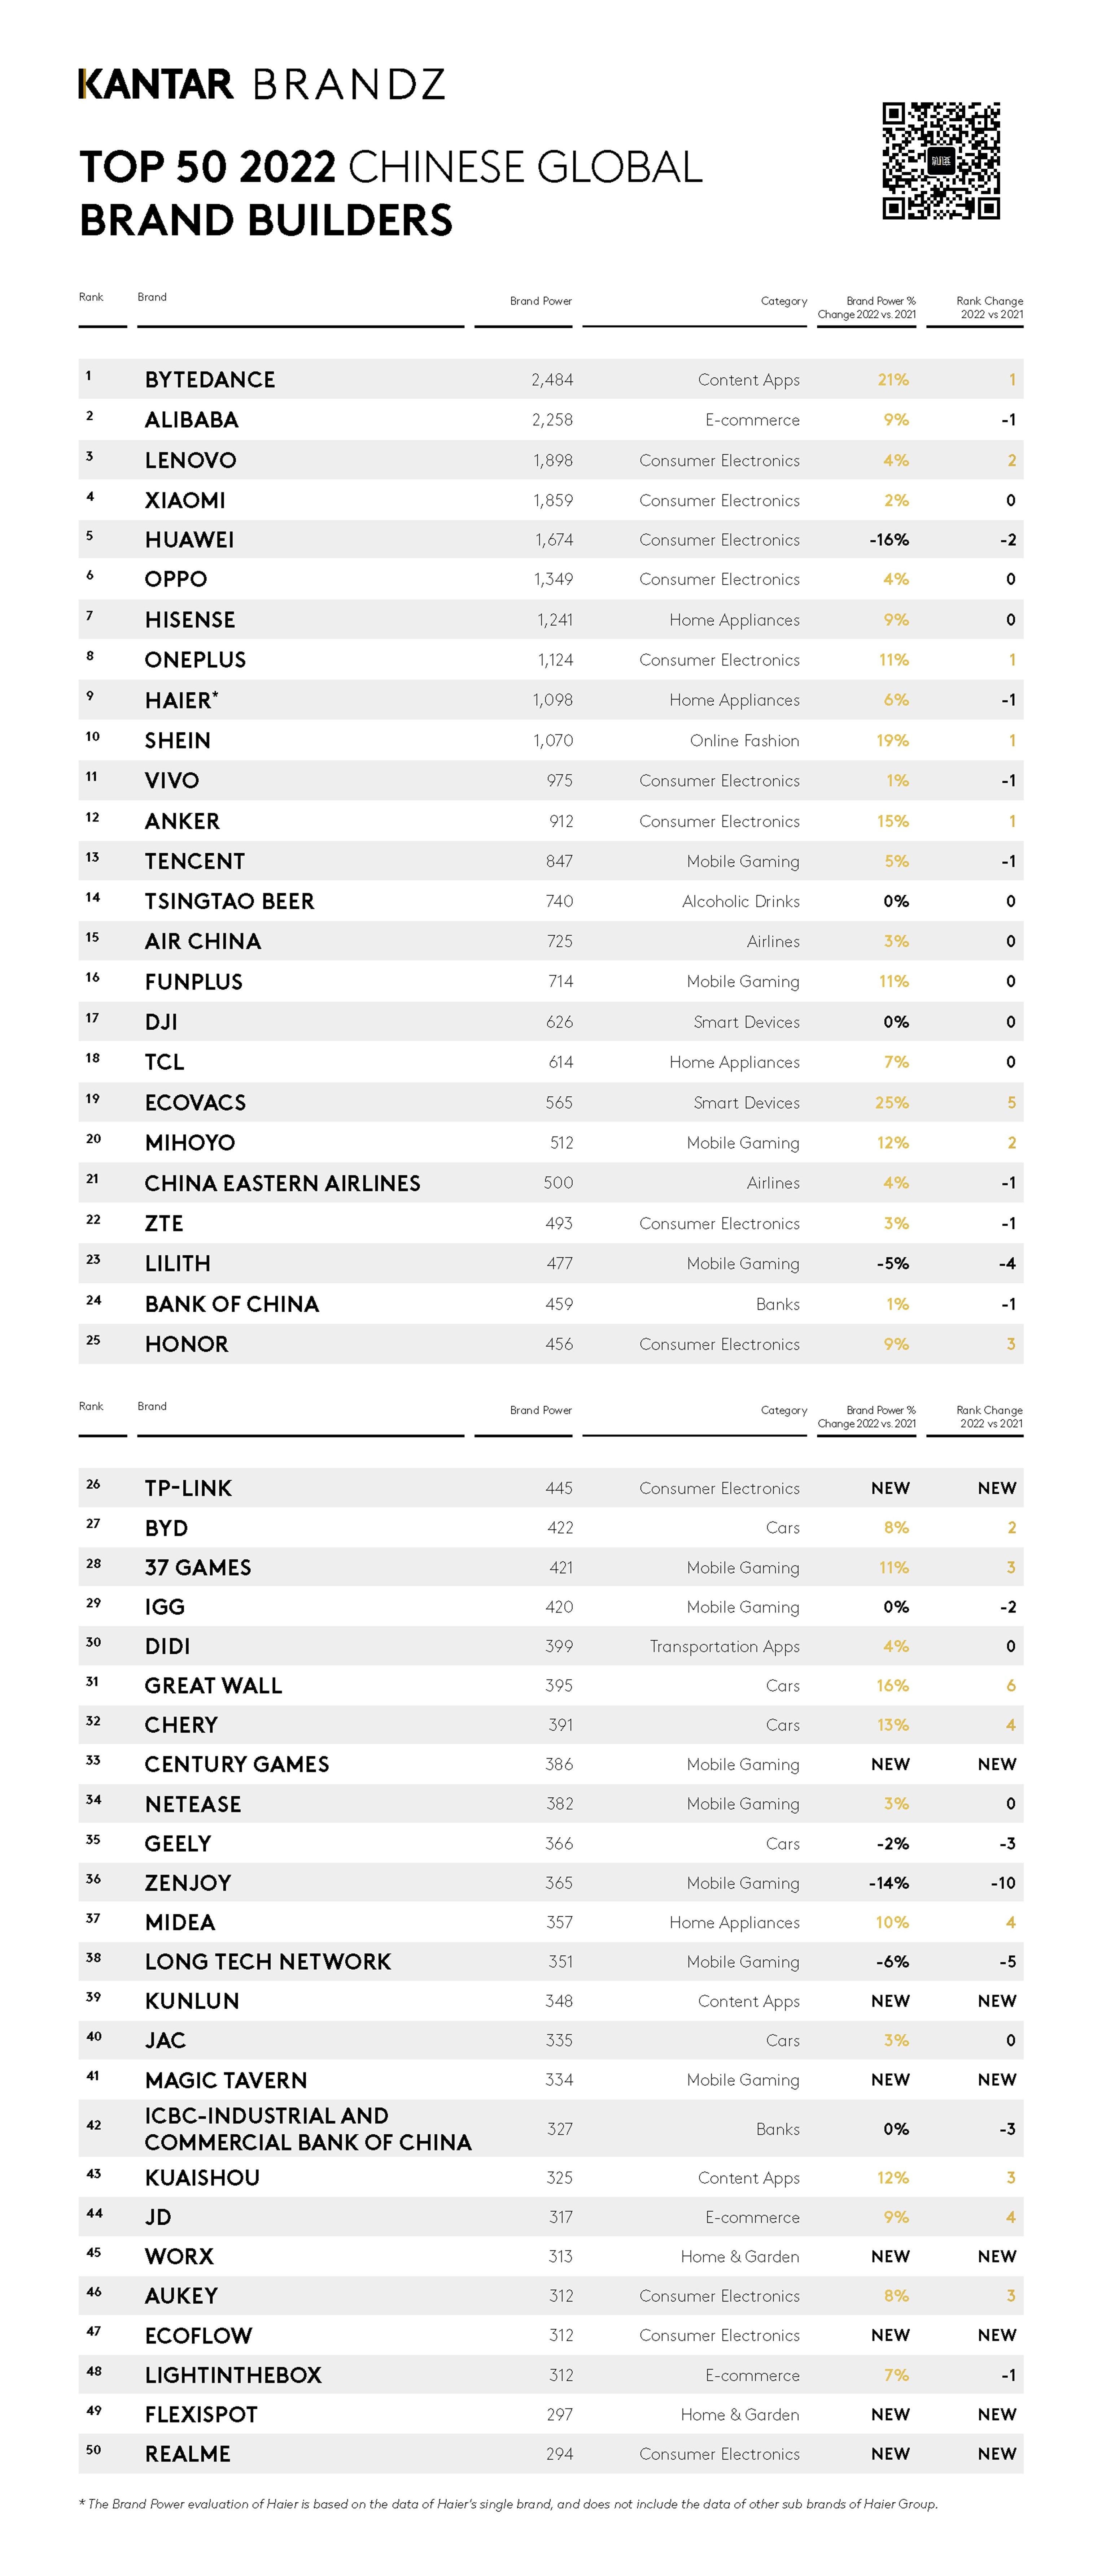
Task: Click the first table's Category column header
Action: pyautogui.click(x=783, y=301)
